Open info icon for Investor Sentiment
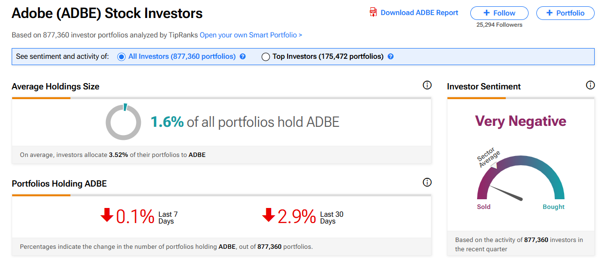 (590, 86)
